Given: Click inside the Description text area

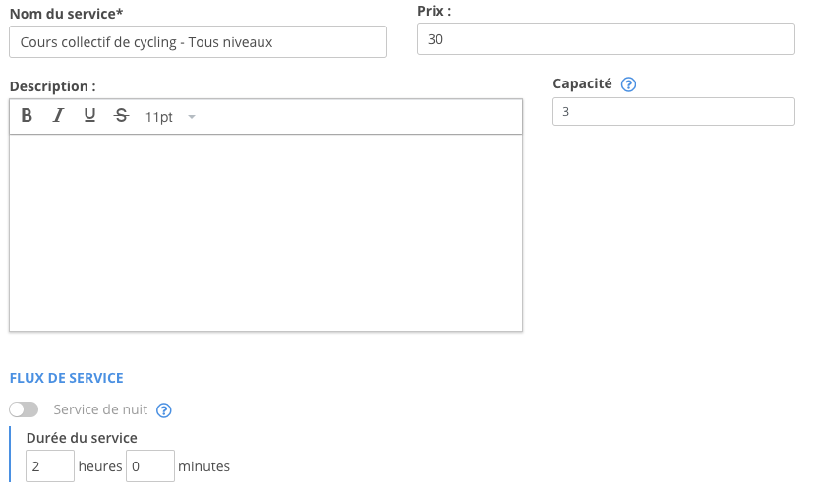Looking at the screenshot, I should [265, 233].
